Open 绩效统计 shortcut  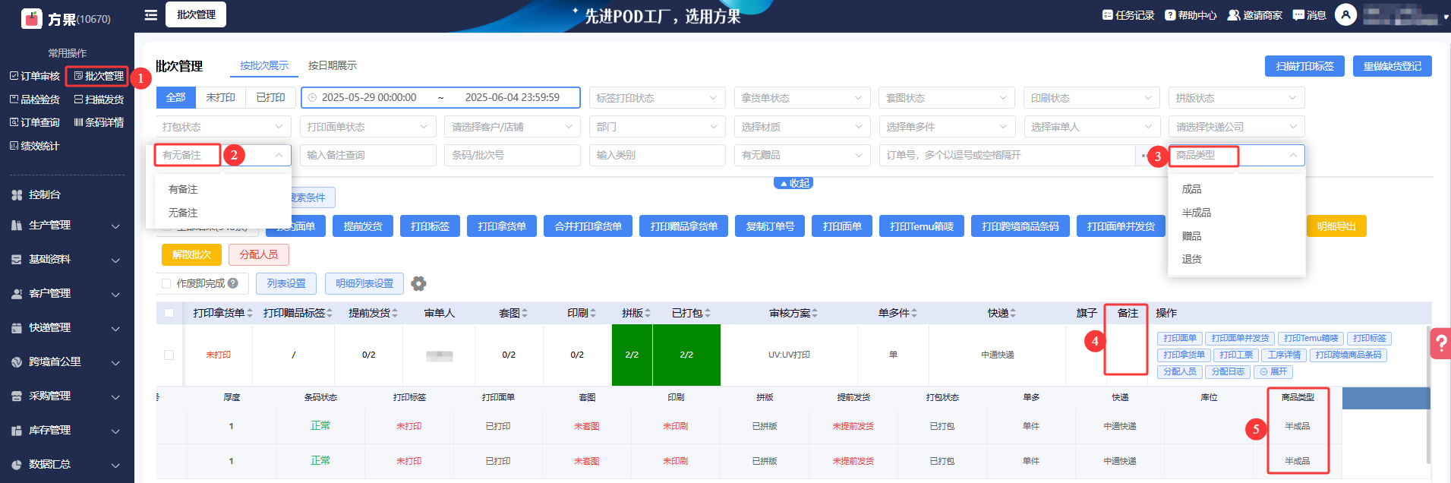35,146
